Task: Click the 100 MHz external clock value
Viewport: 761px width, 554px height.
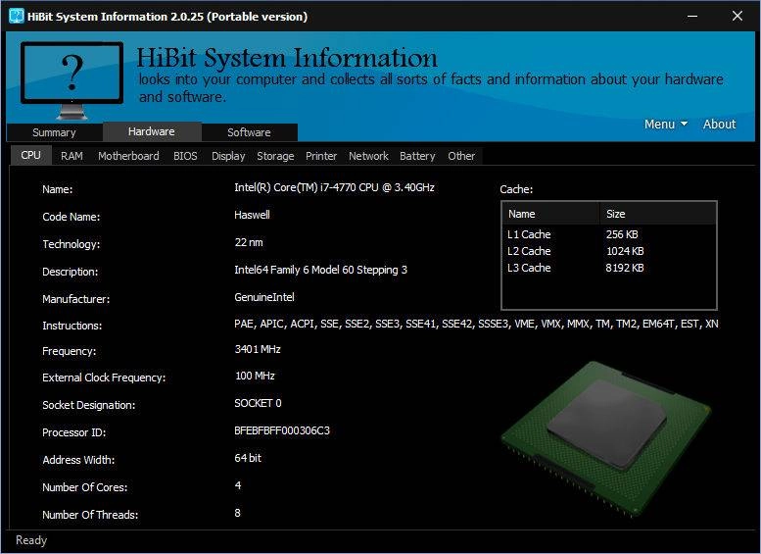Action: tap(255, 376)
